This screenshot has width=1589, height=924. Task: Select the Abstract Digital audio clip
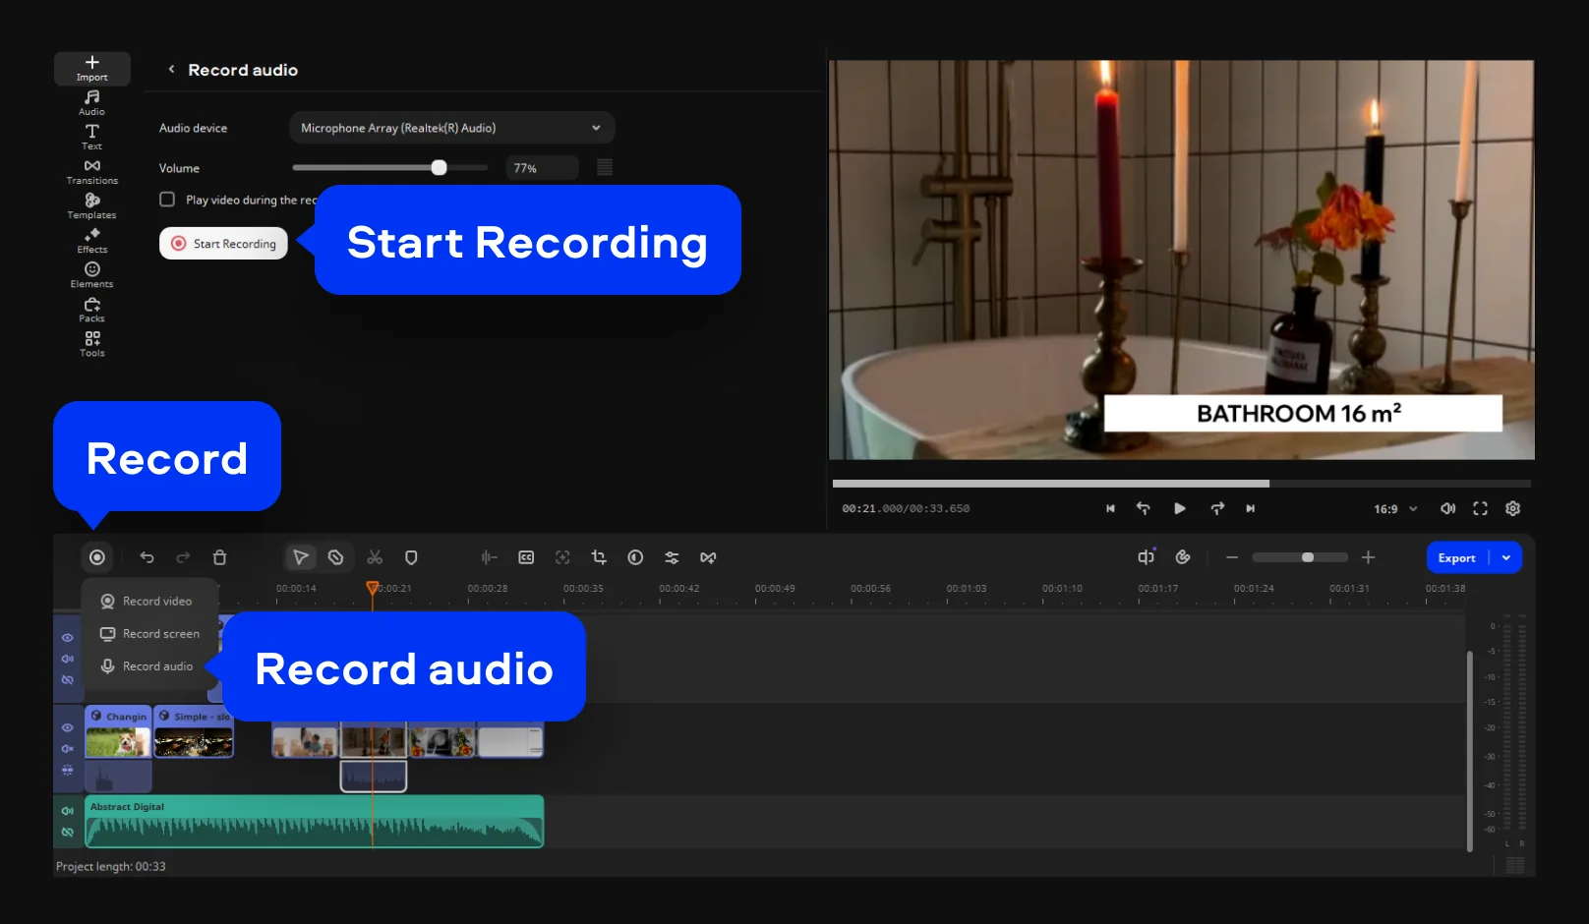click(315, 822)
